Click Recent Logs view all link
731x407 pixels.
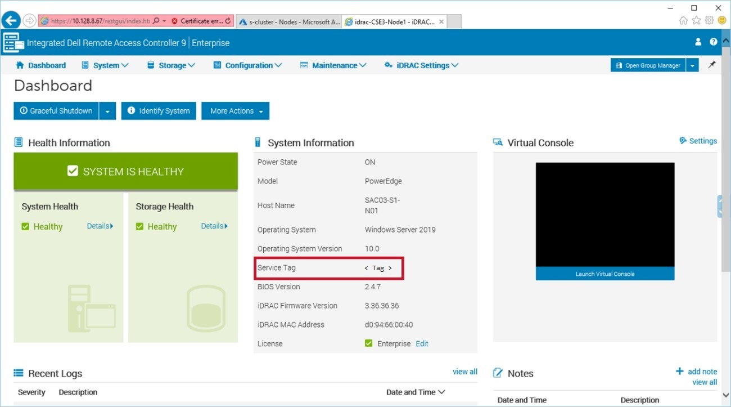[465, 372]
